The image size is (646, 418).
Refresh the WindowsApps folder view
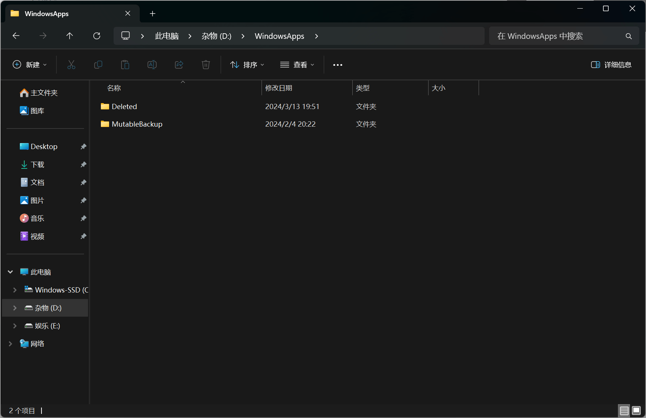(97, 36)
